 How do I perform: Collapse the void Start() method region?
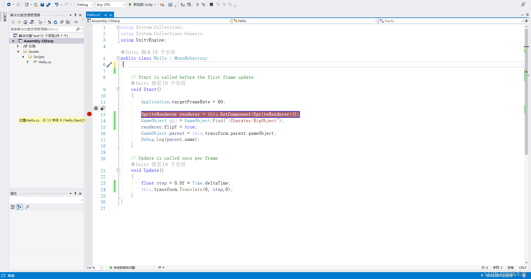pos(118,89)
